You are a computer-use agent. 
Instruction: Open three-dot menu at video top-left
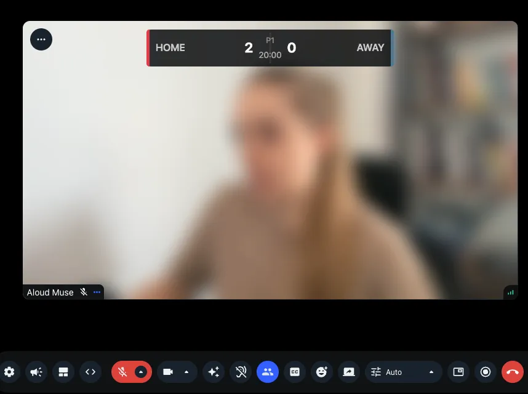pyautogui.click(x=41, y=39)
